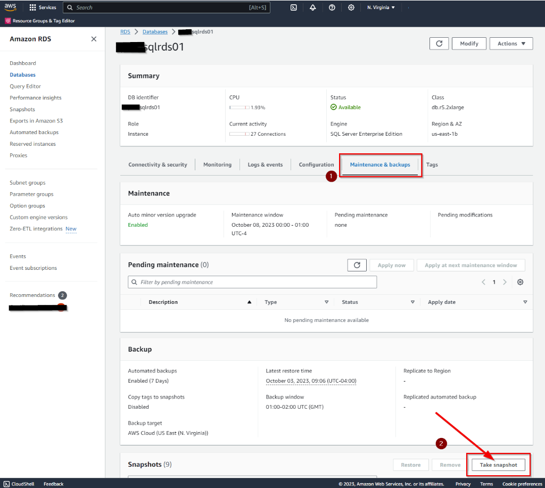Expand the Actions dropdown
Viewport: 545px width, 488px height.
[x=511, y=44]
